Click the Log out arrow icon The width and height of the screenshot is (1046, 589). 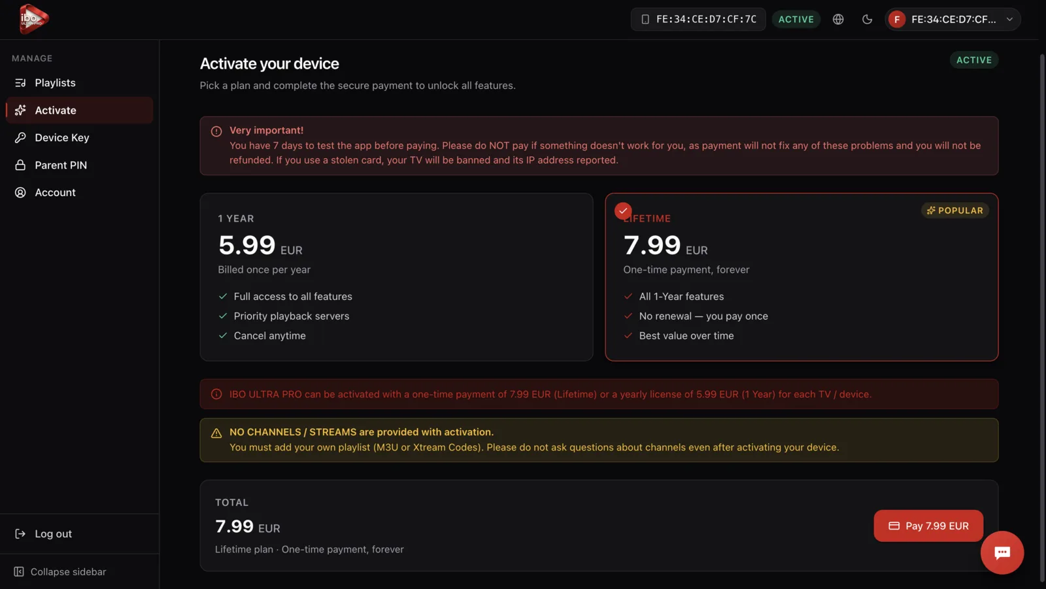(20, 534)
